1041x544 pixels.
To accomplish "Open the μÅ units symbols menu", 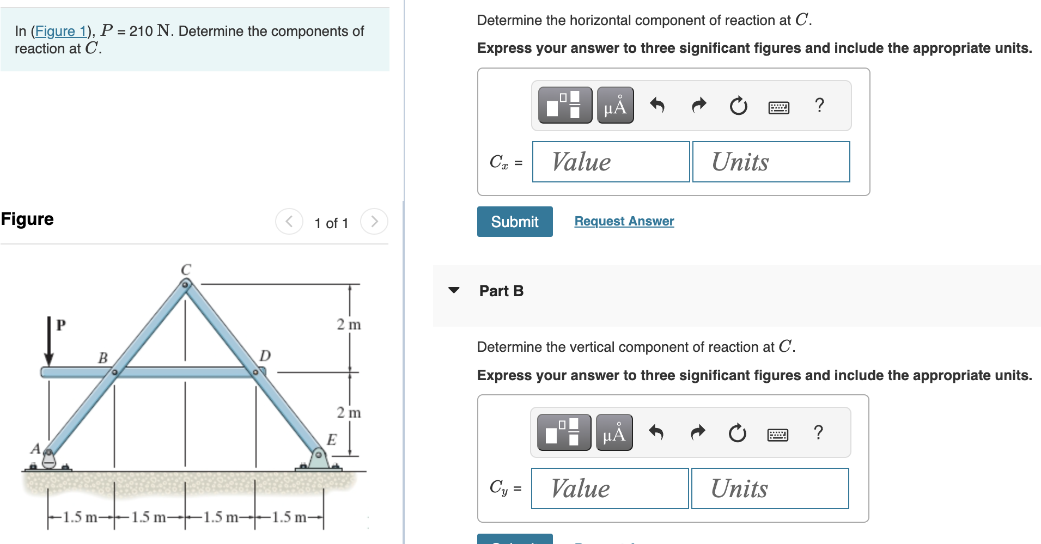I will pyautogui.click(x=614, y=105).
